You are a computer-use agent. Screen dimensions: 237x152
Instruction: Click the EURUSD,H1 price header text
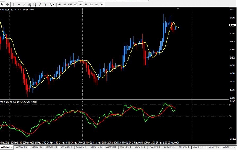[17, 10]
